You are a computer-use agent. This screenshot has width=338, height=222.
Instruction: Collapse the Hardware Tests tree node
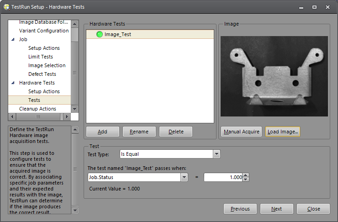(x=13, y=83)
